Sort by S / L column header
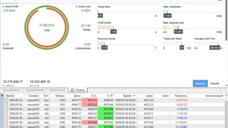 point(90,96)
